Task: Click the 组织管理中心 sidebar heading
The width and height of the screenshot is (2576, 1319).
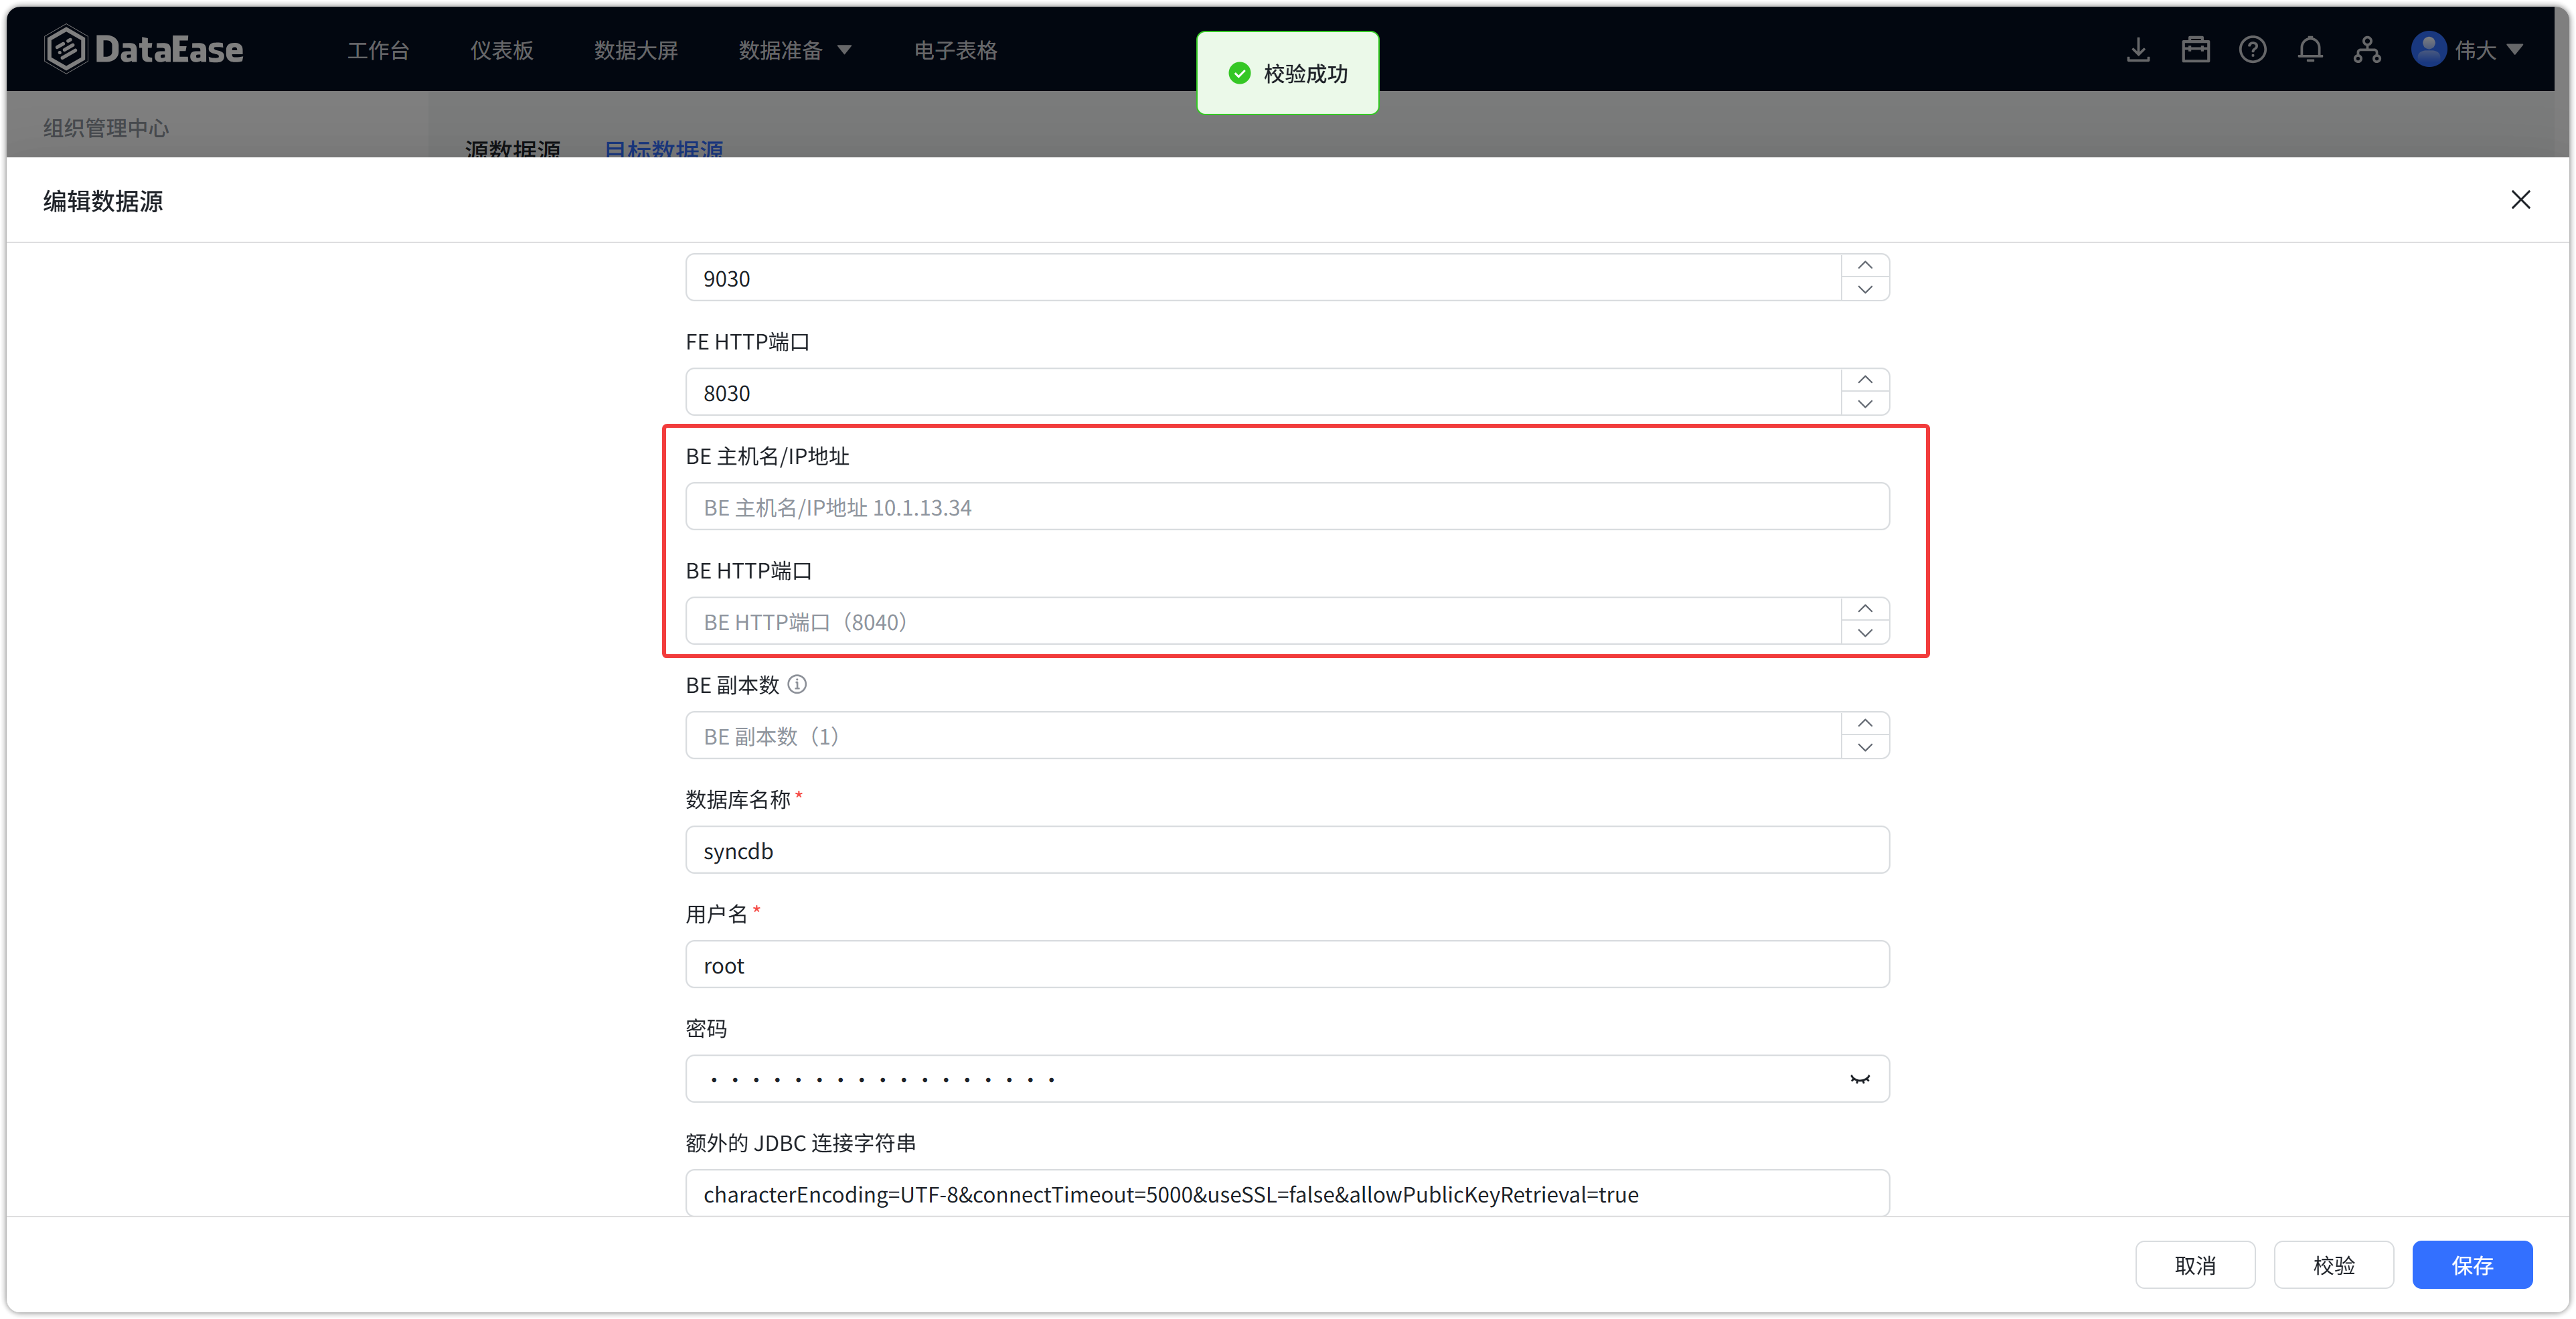Action: click(x=106, y=128)
